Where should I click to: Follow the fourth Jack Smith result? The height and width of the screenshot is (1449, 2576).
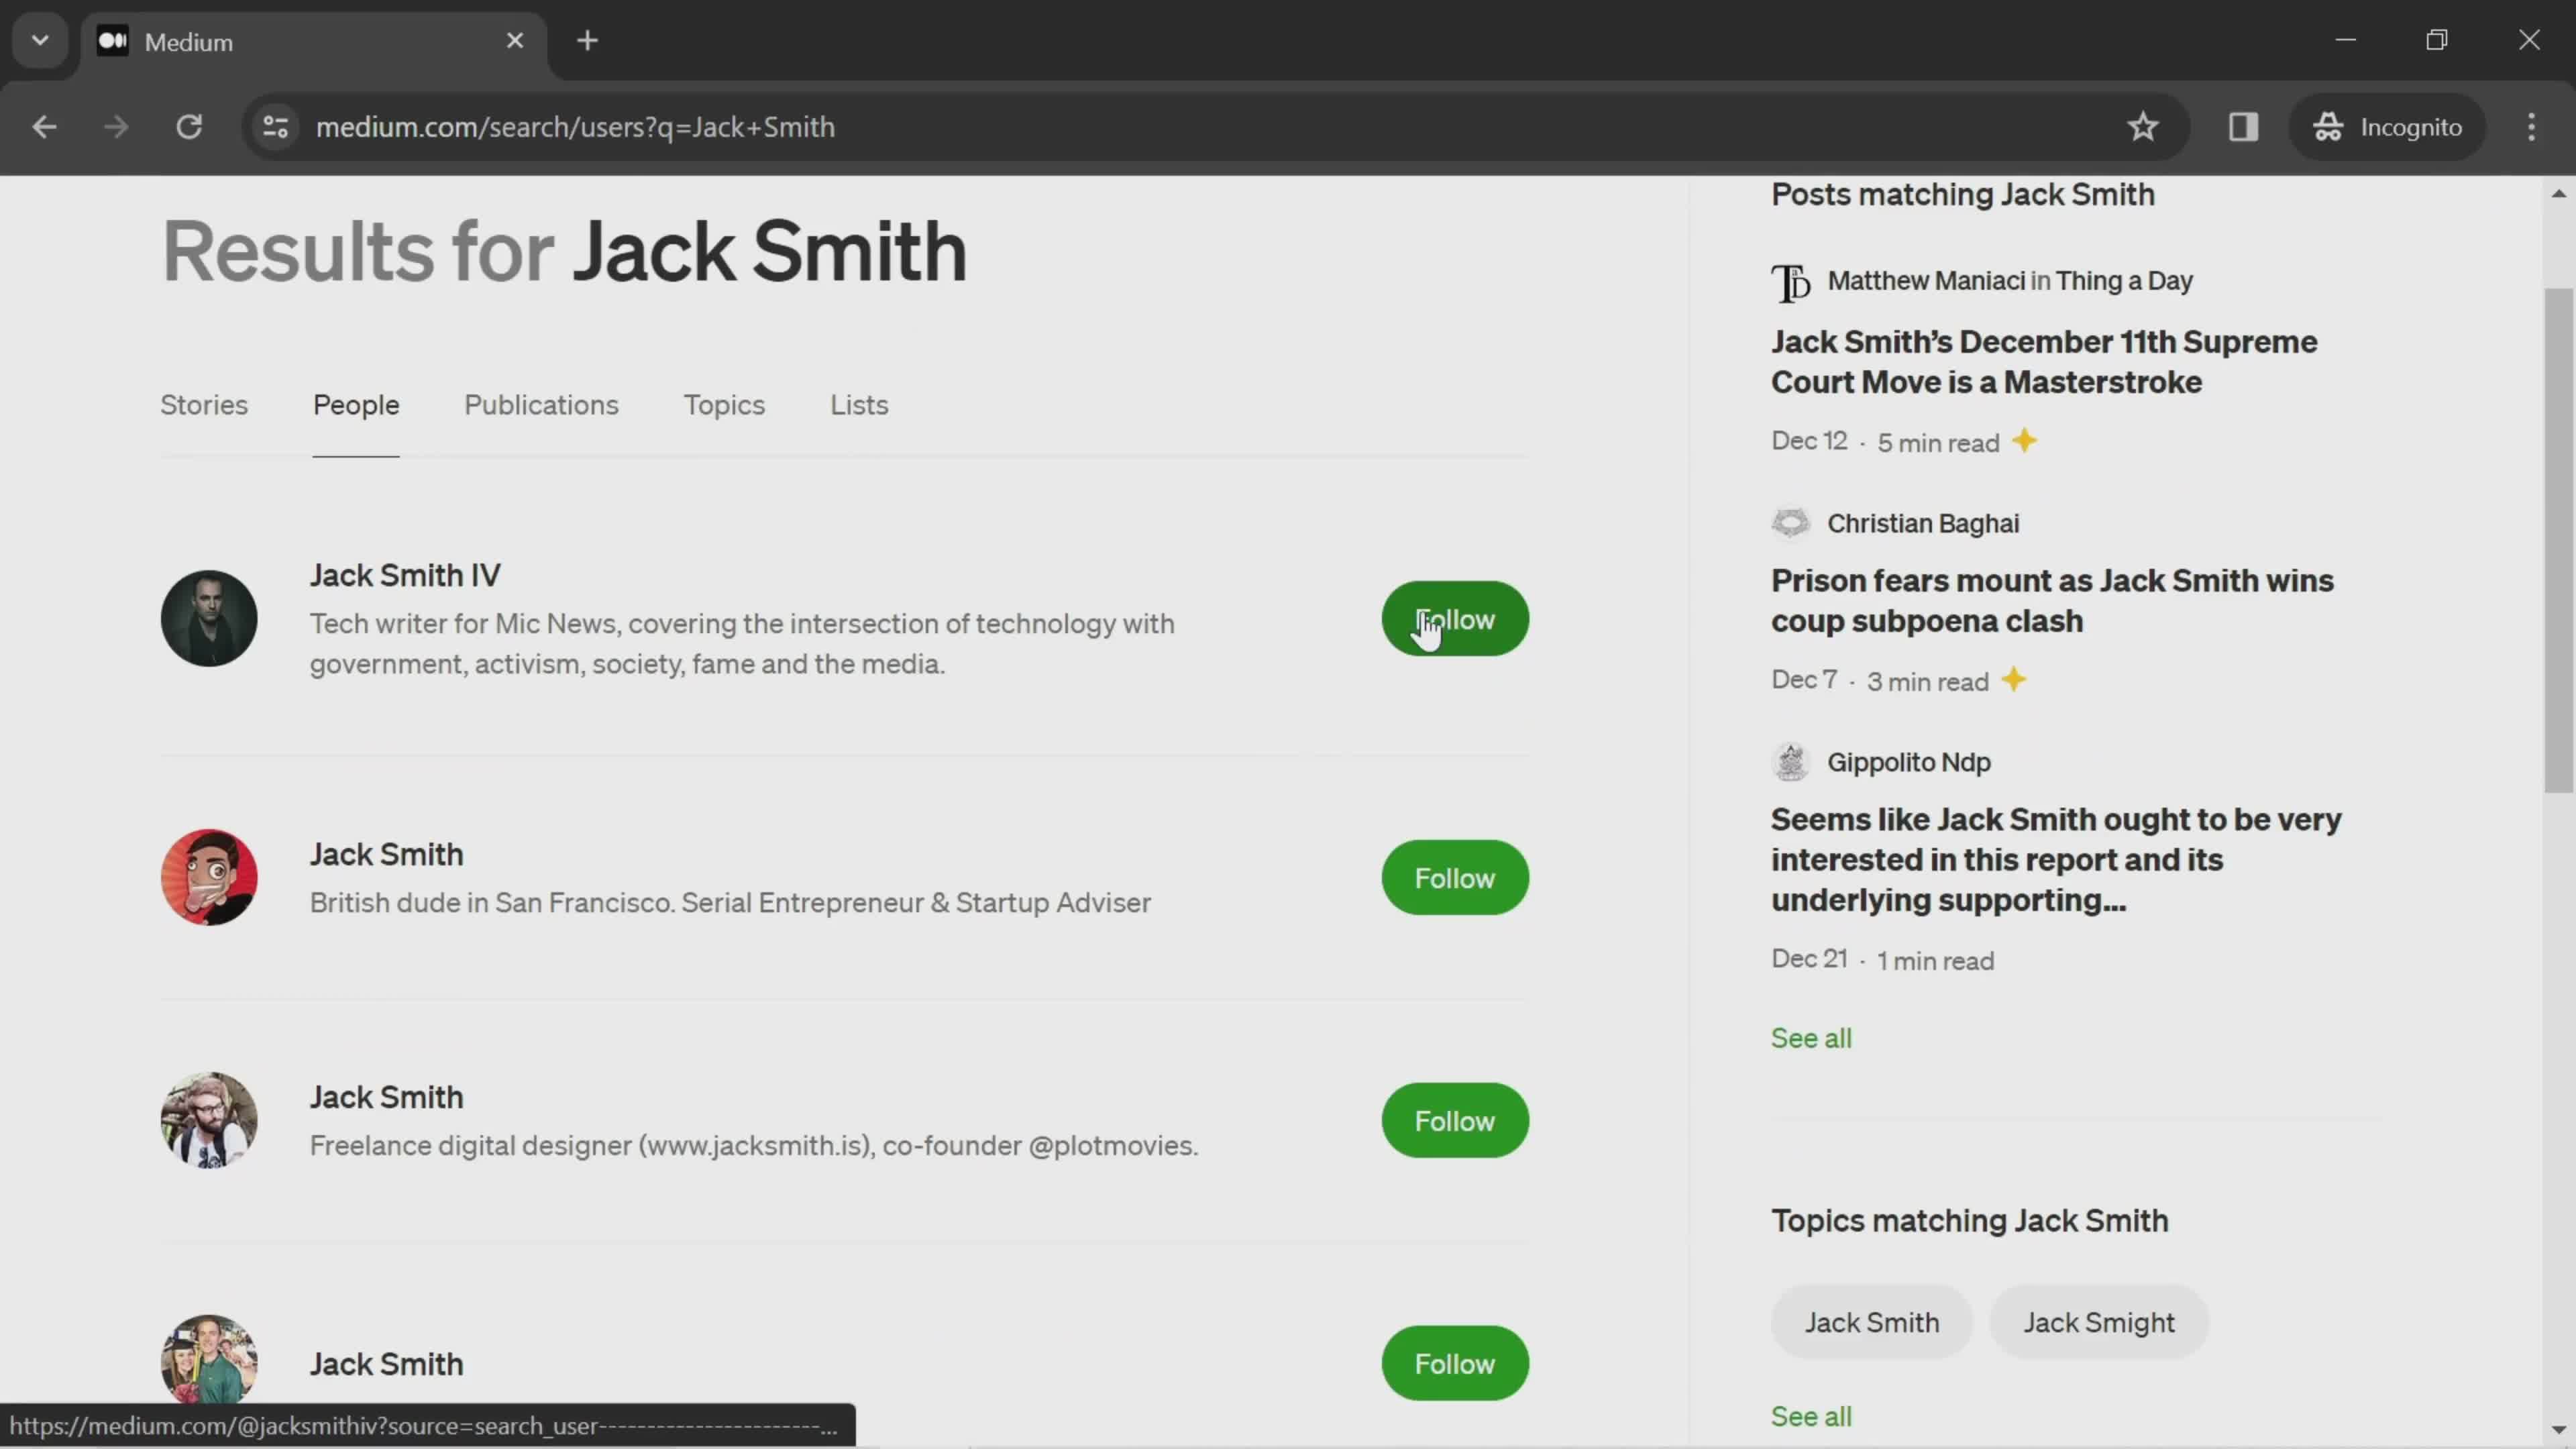[1455, 1364]
